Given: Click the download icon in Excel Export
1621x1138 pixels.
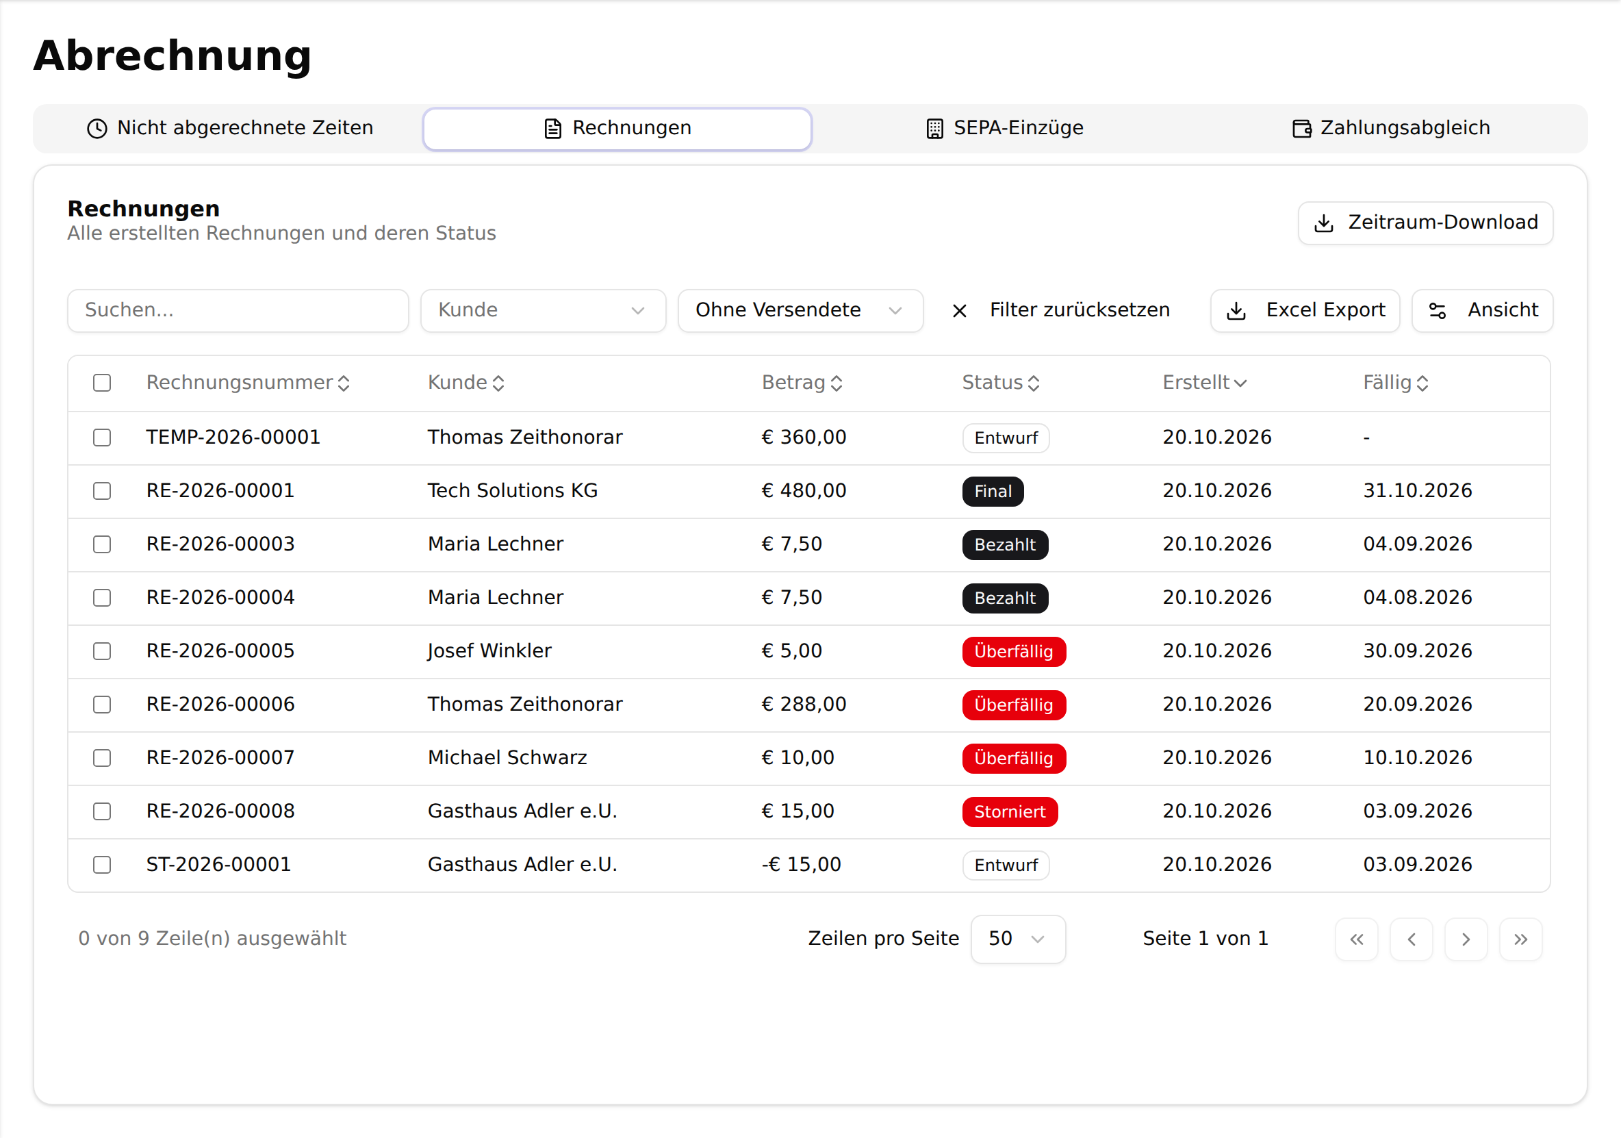Looking at the screenshot, I should (1236, 311).
